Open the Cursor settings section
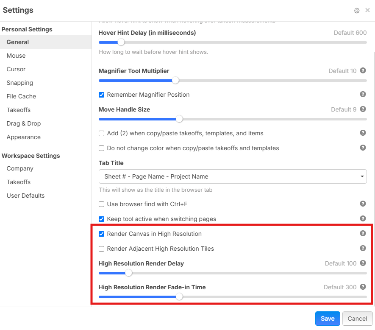Viewport: 375px width, 330px height. pyautogui.click(x=46, y=69)
